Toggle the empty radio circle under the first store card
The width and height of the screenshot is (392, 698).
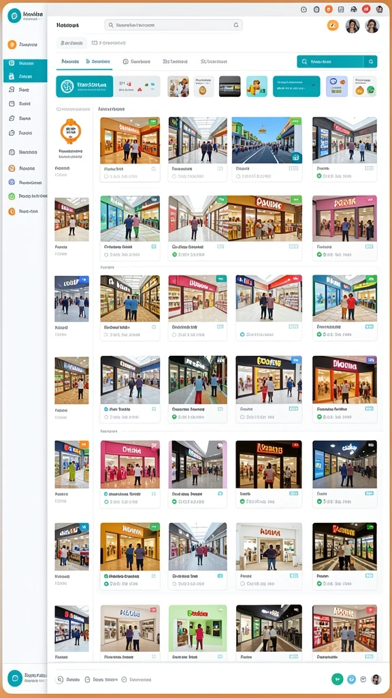(x=106, y=177)
